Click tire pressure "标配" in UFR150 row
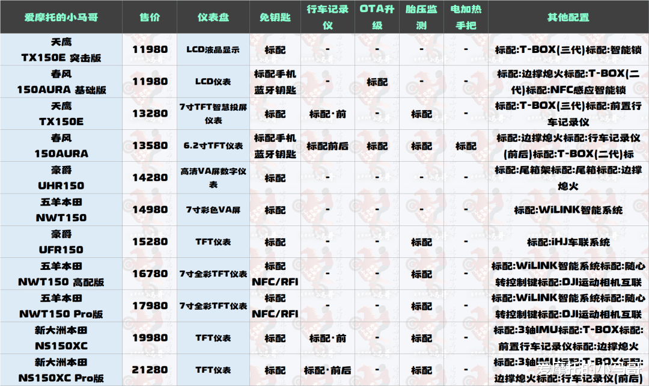 [x=421, y=242]
